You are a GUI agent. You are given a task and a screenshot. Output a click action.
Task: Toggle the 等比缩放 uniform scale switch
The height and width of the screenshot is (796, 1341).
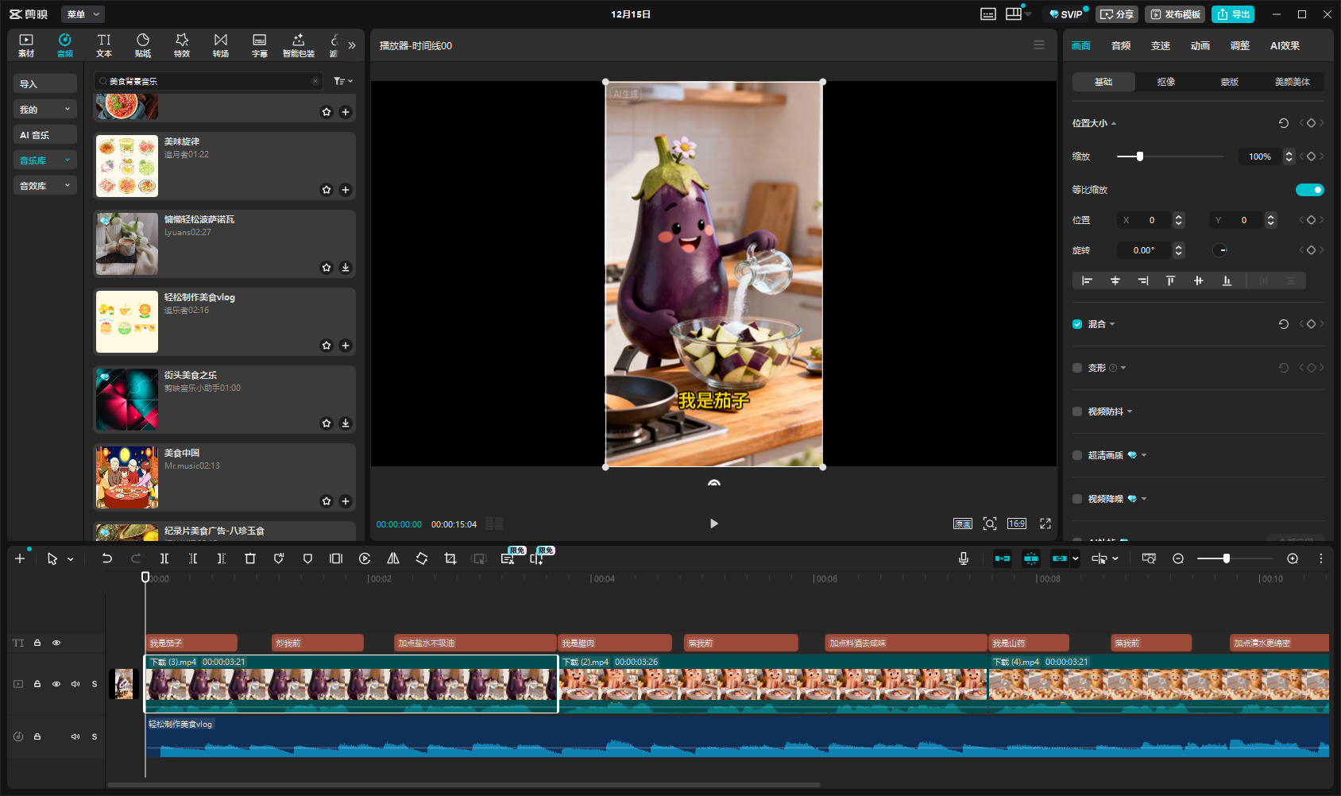[x=1309, y=190]
